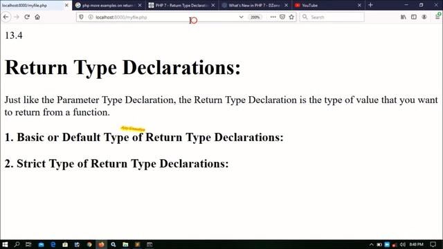The height and width of the screenshot is (249, 443).
Task: Show site information for localhost
Action: 91,17
